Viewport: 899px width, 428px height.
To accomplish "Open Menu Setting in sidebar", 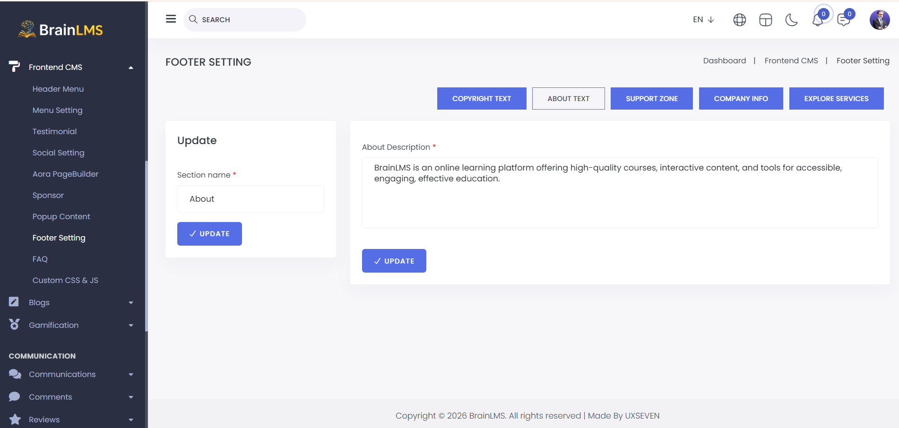I will 57,110.
